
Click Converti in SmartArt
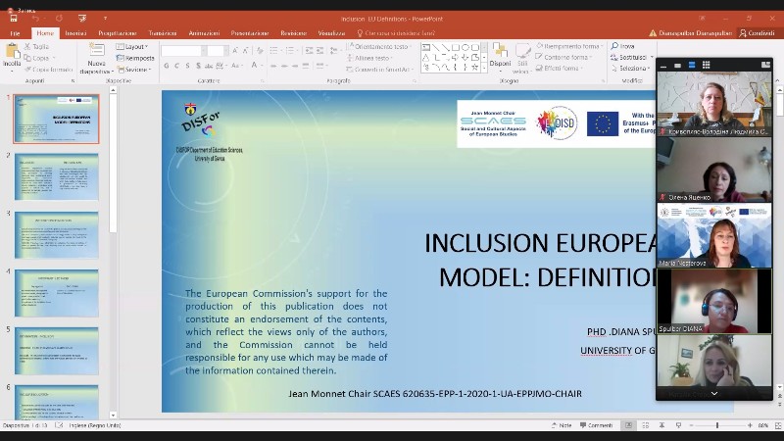tap(379, 70)
